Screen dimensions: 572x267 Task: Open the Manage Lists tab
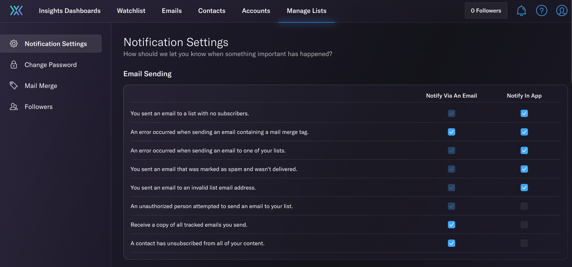tap(306, 11)
